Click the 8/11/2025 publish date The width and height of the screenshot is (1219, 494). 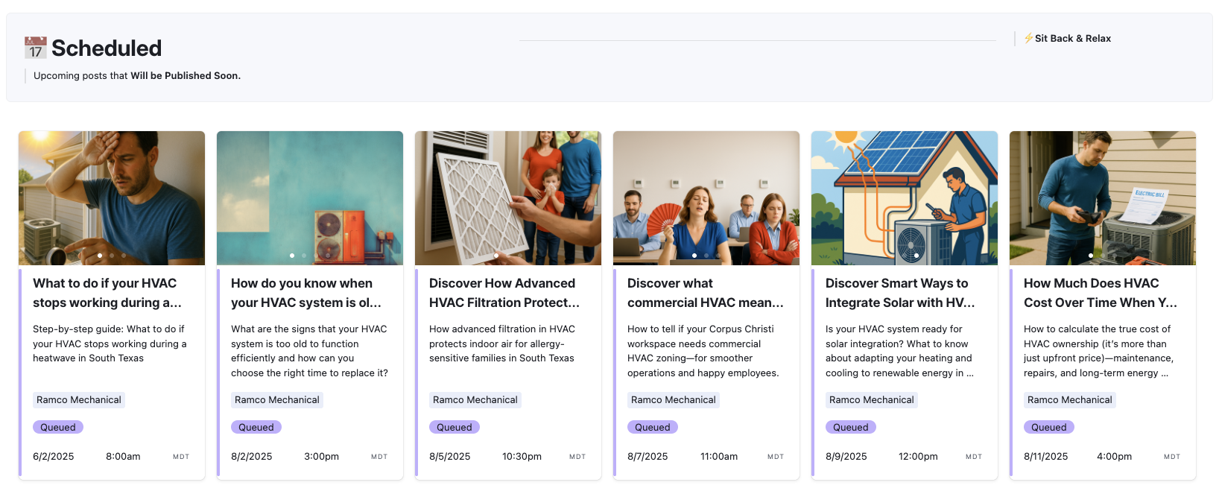(1046, 457)
